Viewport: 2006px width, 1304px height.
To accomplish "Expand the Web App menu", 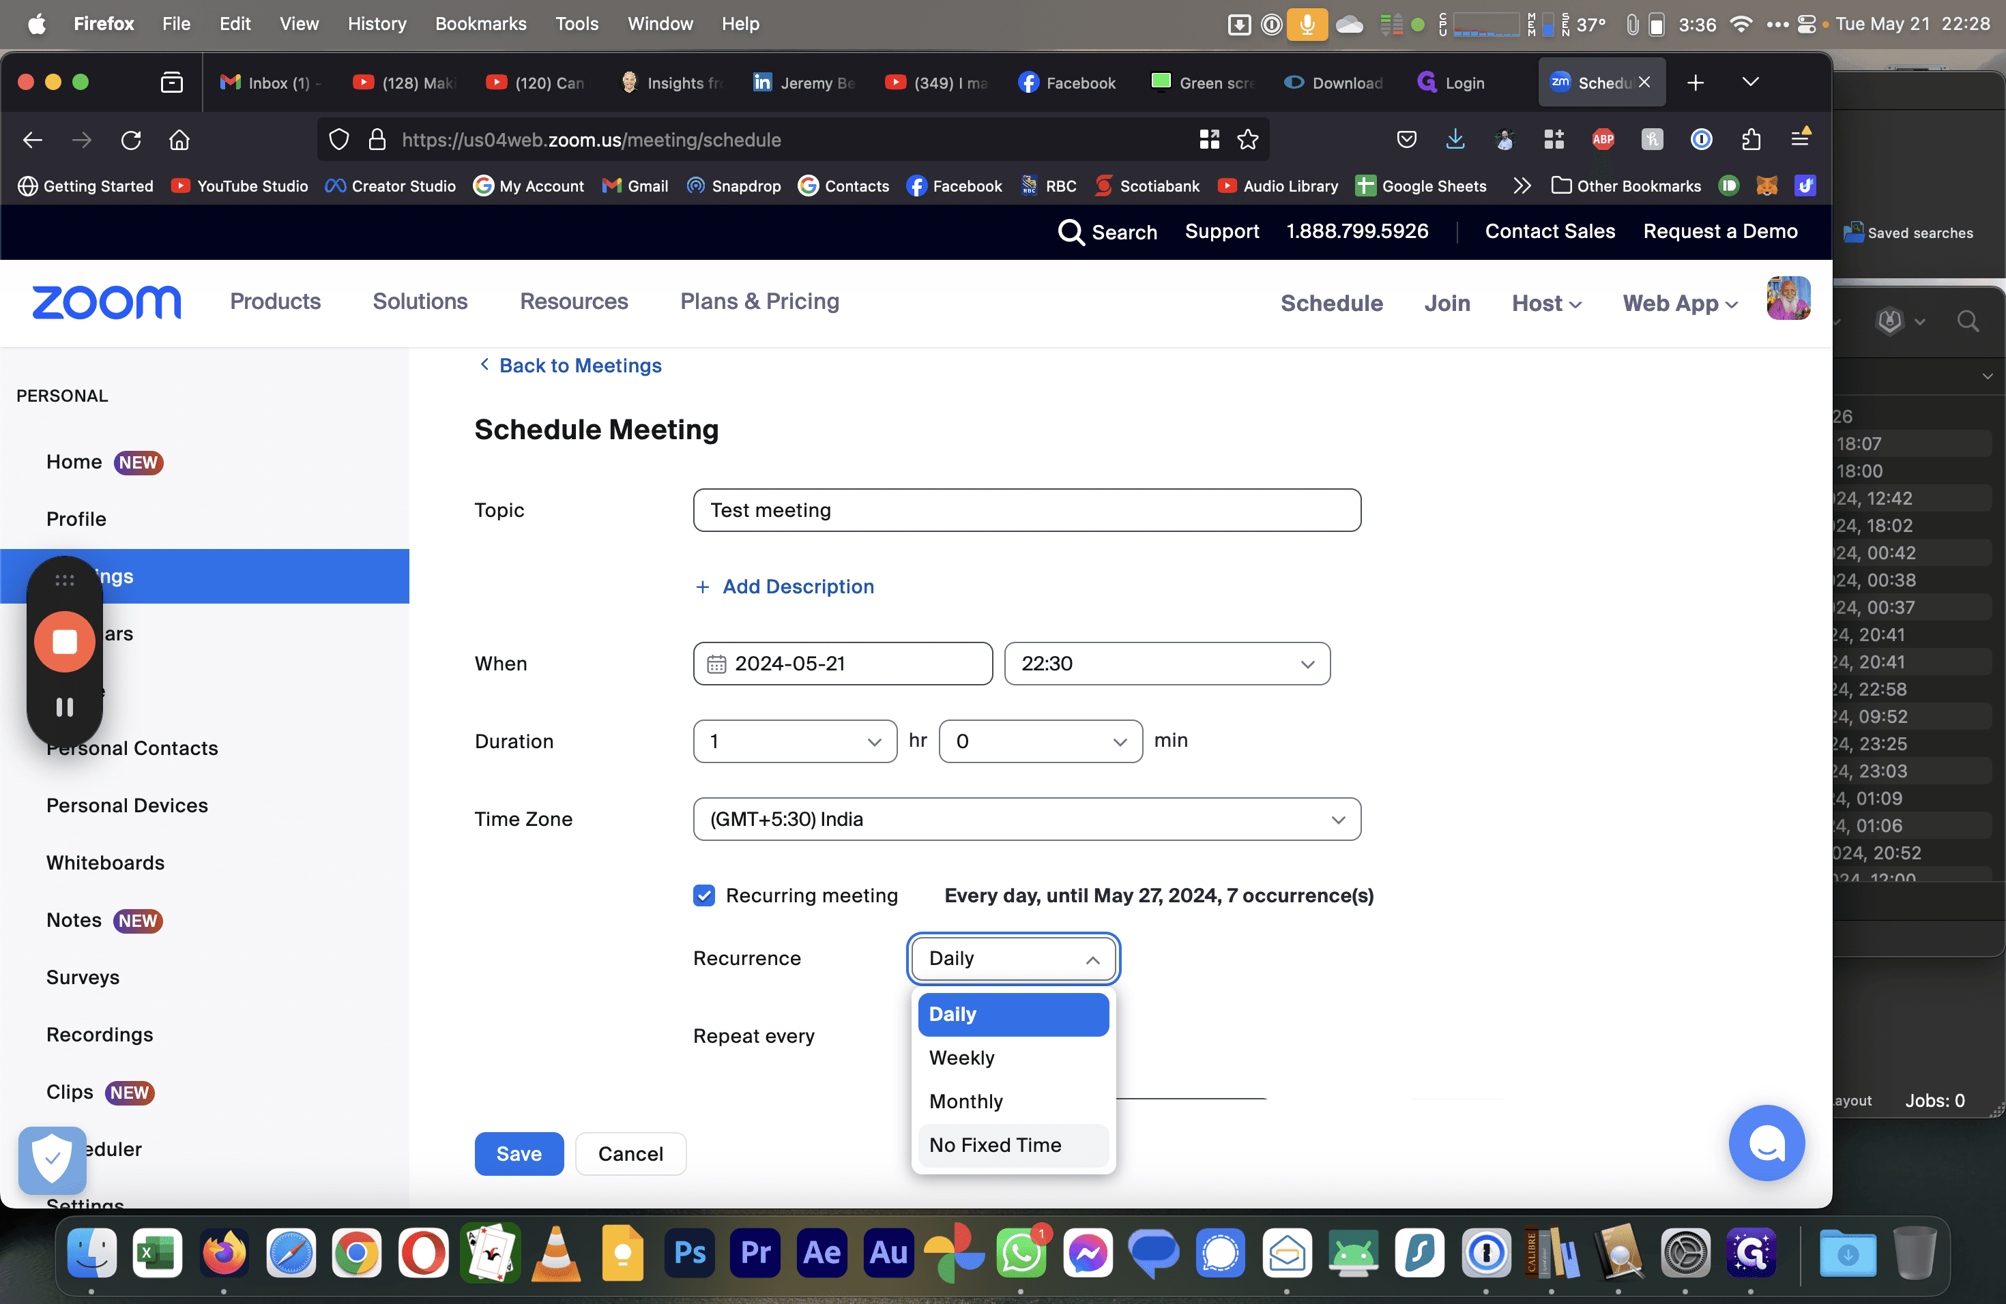I will pos(1680,303).
